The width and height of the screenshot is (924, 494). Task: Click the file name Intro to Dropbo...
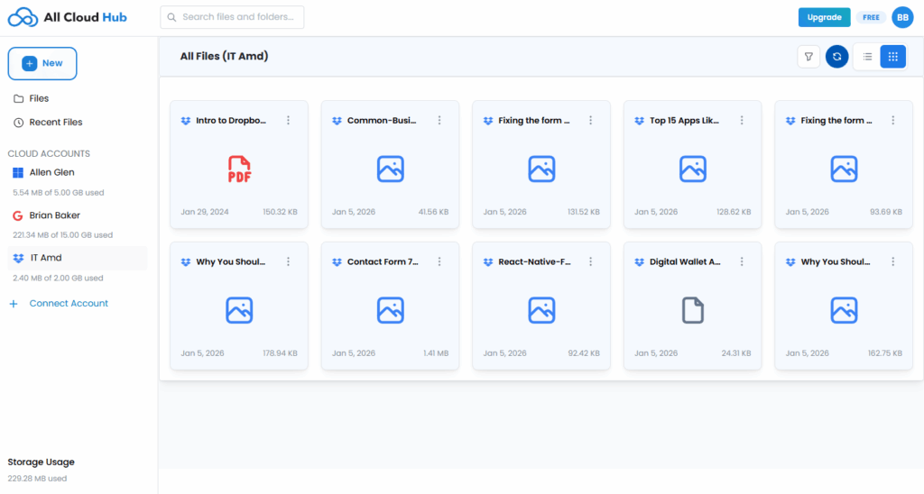pyautogui.click(x=231, y=120)
